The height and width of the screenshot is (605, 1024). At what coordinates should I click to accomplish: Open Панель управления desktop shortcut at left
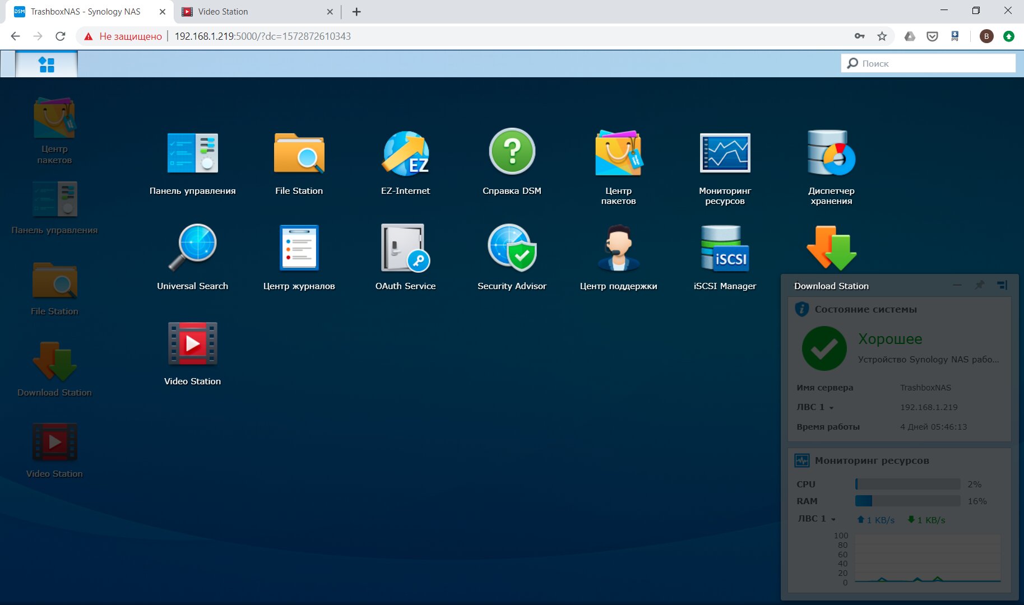tap(54, 199)
